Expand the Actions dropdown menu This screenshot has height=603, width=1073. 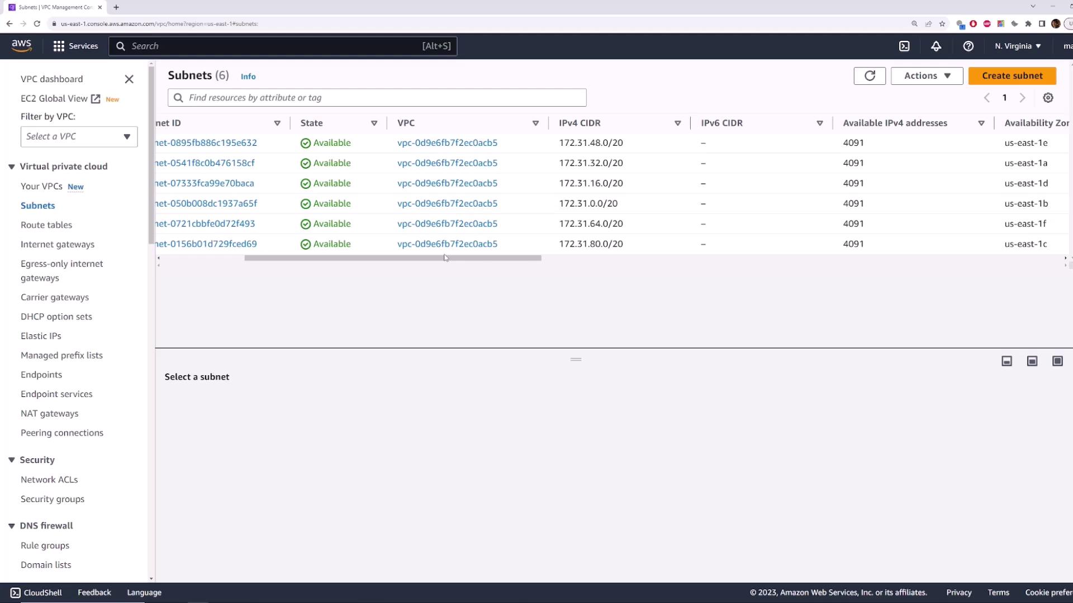pos(927,76)
